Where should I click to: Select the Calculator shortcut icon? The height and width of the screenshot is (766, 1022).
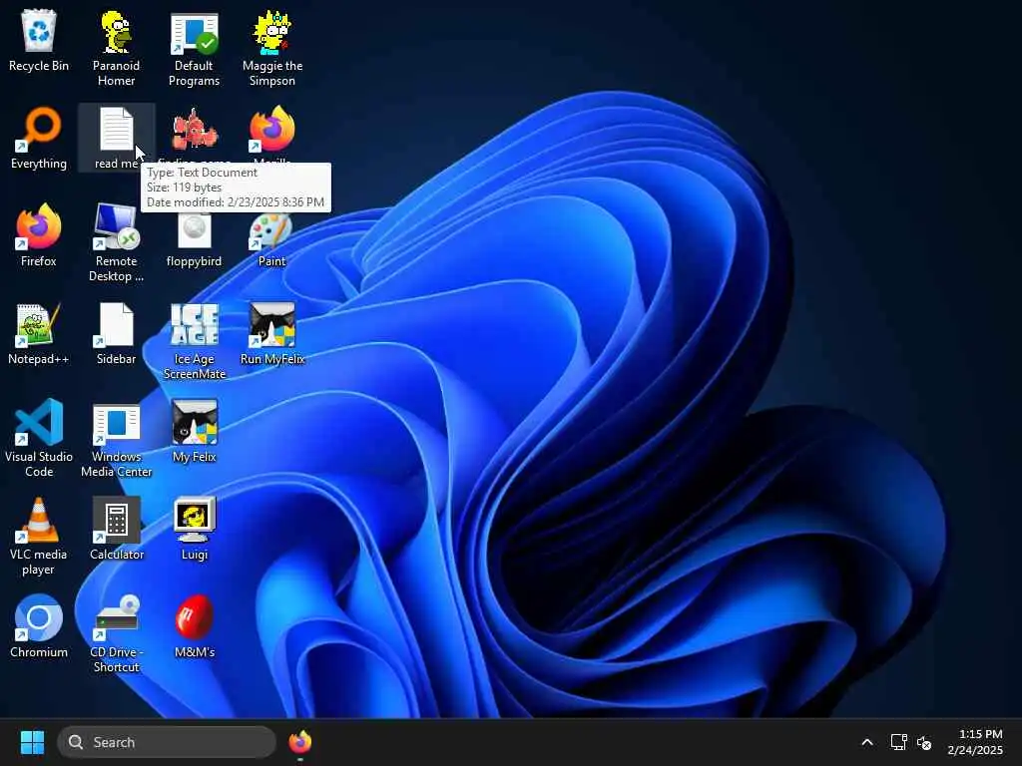pos(116,530)
